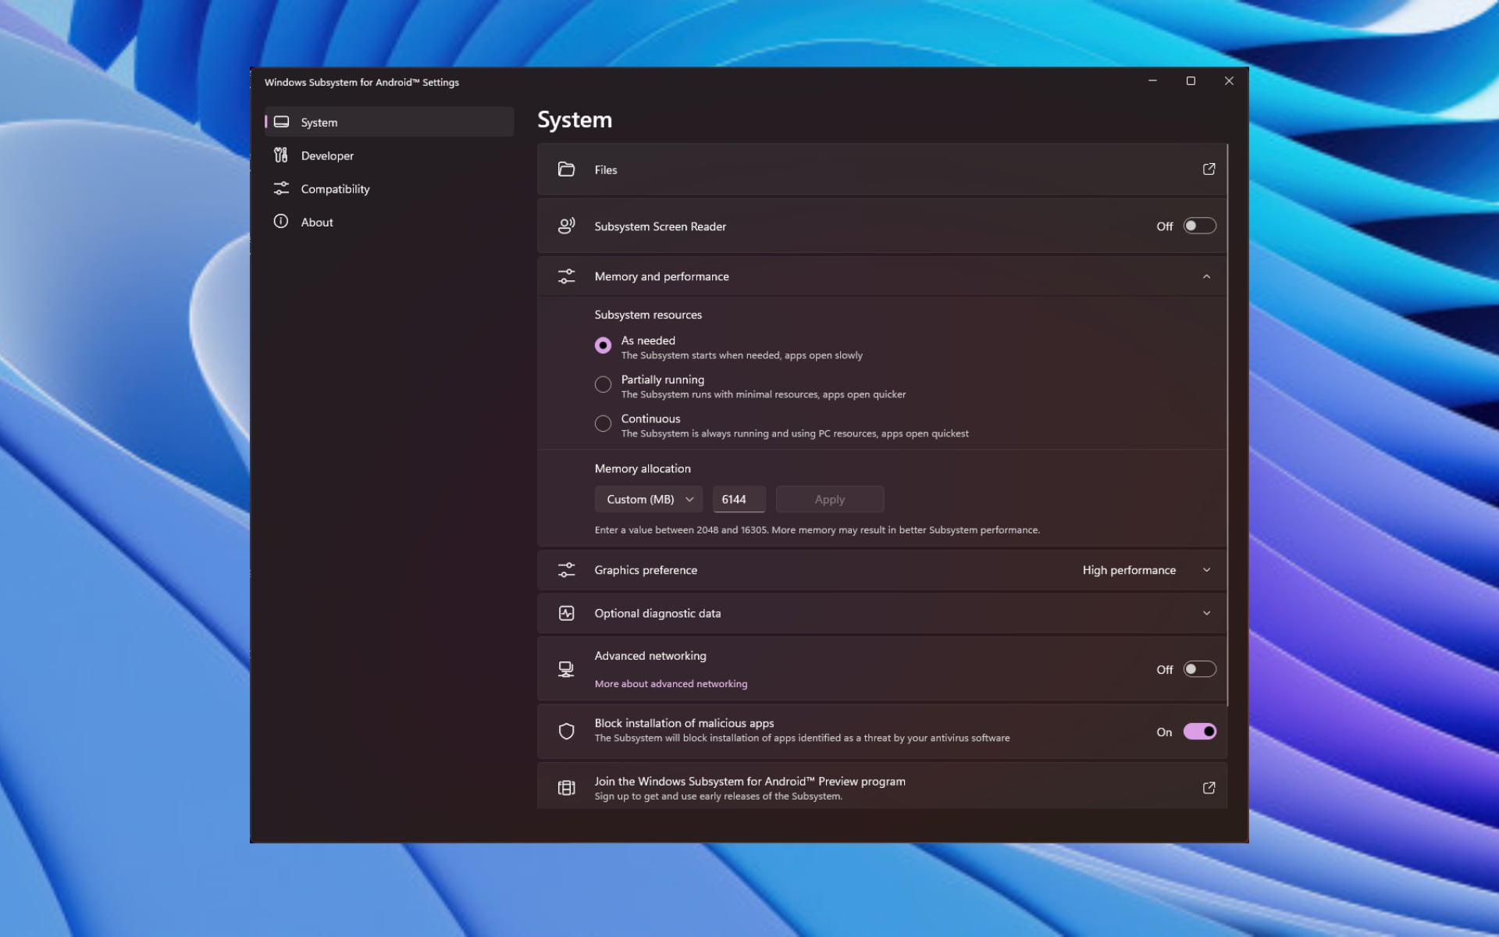This screenshot has width=1499, height=937.
Task: Open the Custom (MB) memory dropdown
Action: (648, 500)
